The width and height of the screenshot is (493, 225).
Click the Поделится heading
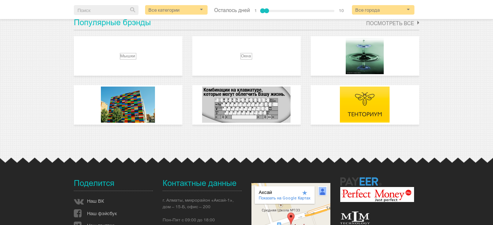(x=94, y=183)
